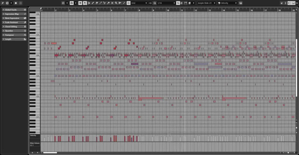The width and height of the screenshot is (299, 155).
Task: Toggle the pin icon in the toolbar
Action: click(3, 3)
